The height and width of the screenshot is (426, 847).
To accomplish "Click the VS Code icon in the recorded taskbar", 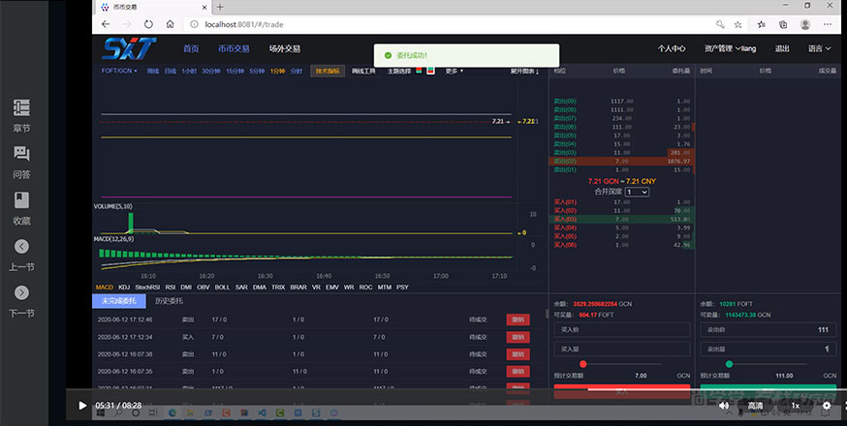I will click(262, 413).
